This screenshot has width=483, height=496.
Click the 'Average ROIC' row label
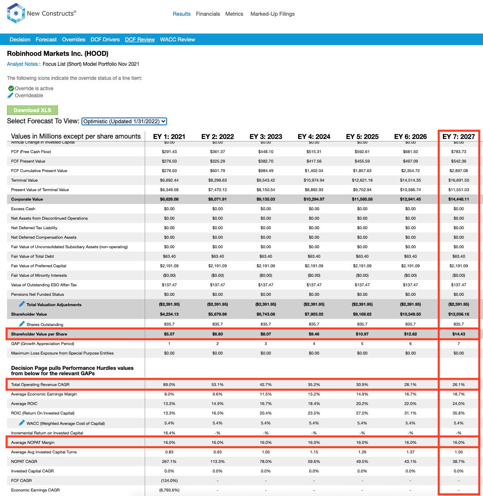24,404
